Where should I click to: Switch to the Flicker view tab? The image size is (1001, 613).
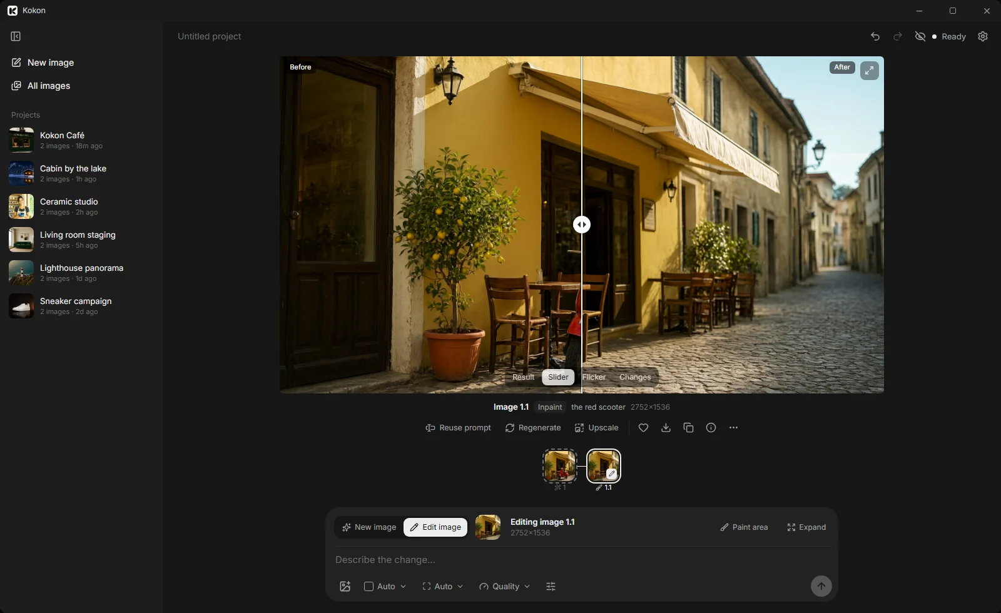tap(594, 377)
